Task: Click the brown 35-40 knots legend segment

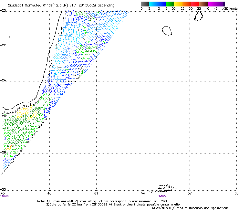Action: (203, 4)
